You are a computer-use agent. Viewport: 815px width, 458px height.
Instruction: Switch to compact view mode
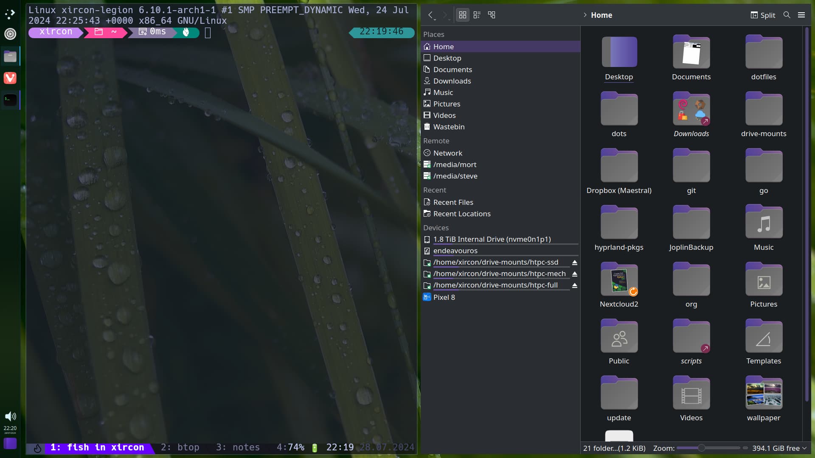tap(477, 15)
